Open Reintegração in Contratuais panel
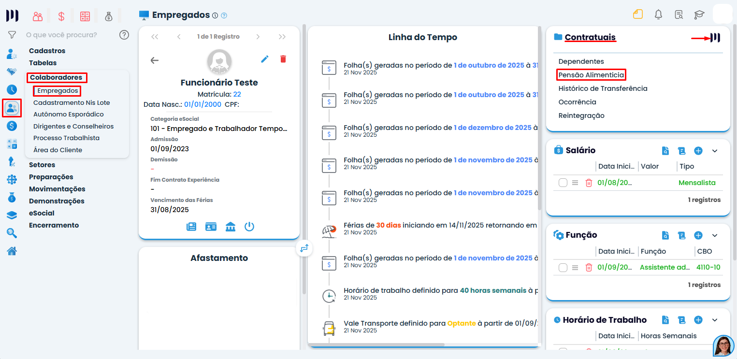737x359 pixels. pyautogui.click(x=581, y=115)
